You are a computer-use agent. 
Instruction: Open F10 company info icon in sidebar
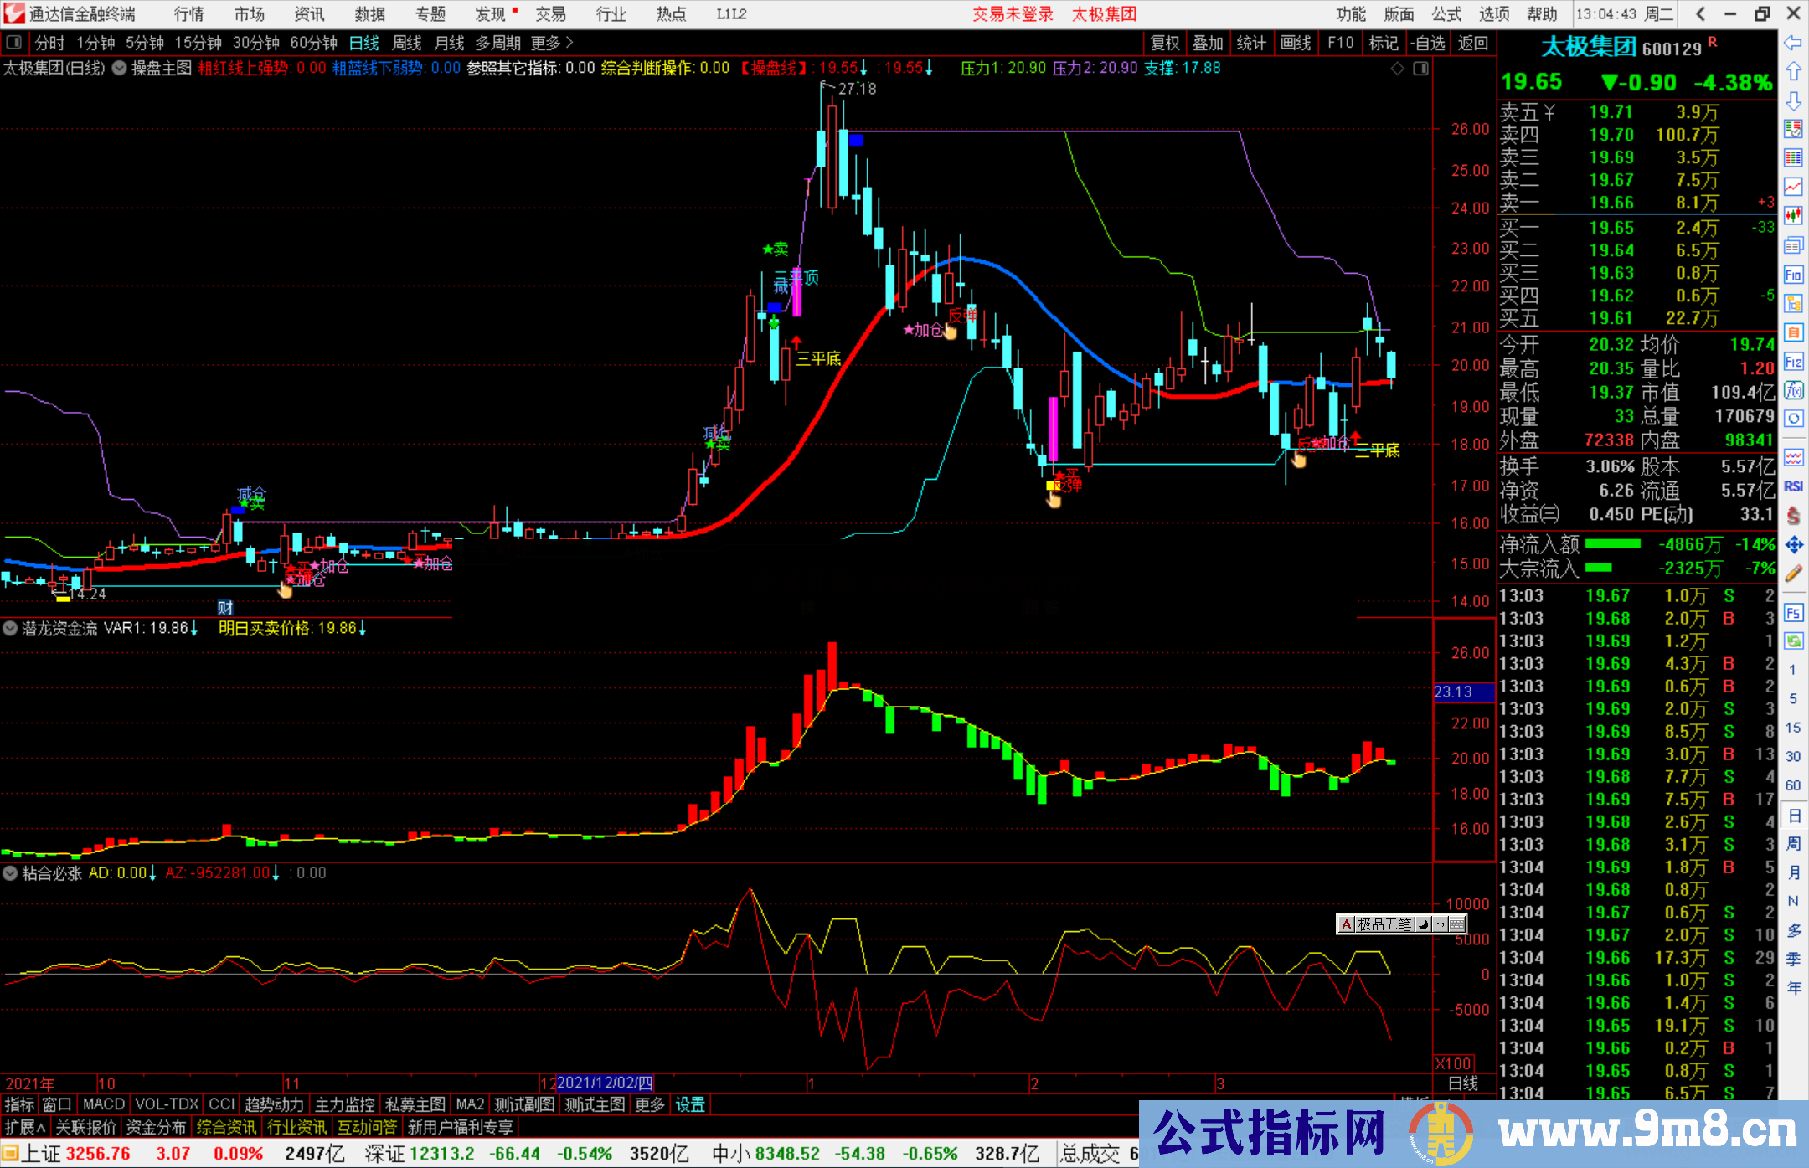[x=1792, y=273]
